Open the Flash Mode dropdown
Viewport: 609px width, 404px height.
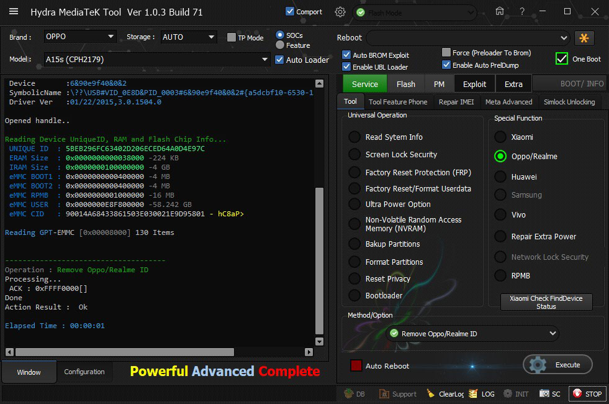click(415, 13)
